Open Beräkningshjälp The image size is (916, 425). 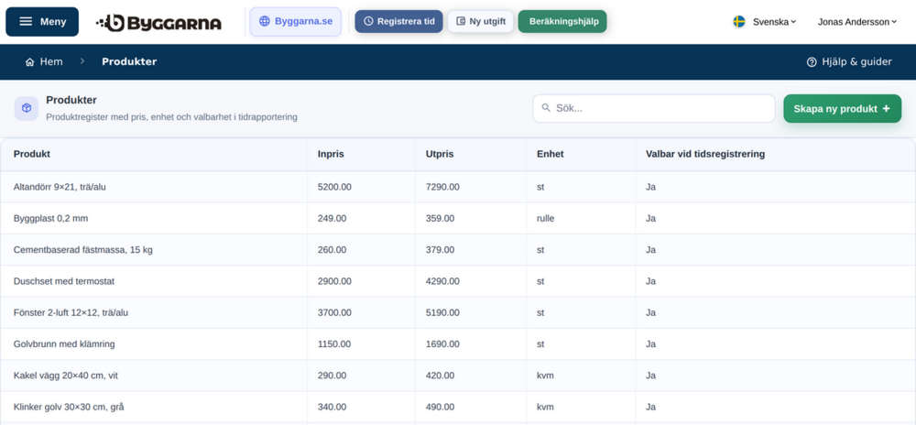[562, 22]
